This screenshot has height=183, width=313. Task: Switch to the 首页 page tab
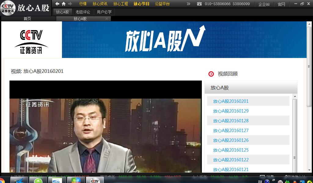point(27,19)
